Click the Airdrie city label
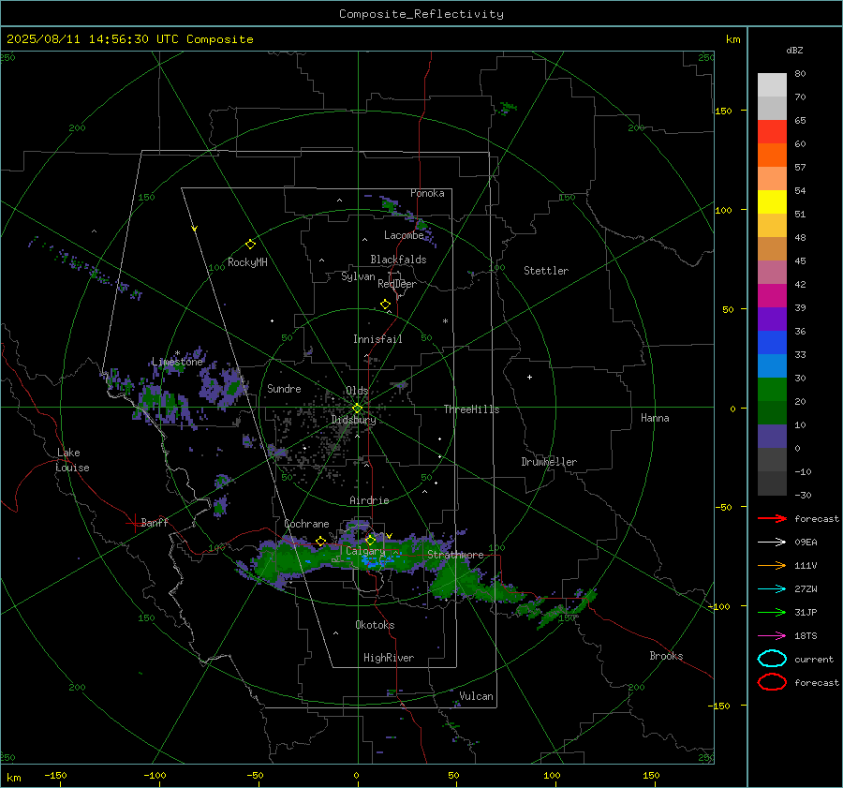The width and height of the screenshot is (843, 788). 369,500
